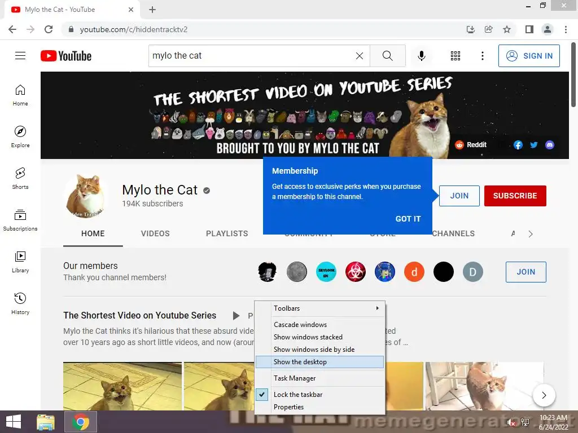Open Chrome three-dot menu
The width and height of the screenshot is (578, 433).
pos(566,29)
